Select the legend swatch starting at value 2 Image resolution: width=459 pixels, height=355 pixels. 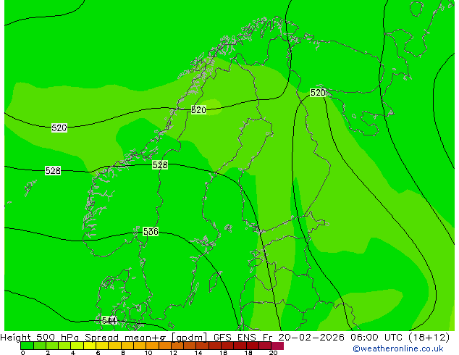52,346
